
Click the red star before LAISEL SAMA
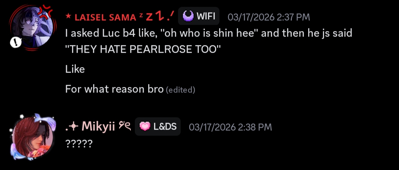[x=68, y=17]
